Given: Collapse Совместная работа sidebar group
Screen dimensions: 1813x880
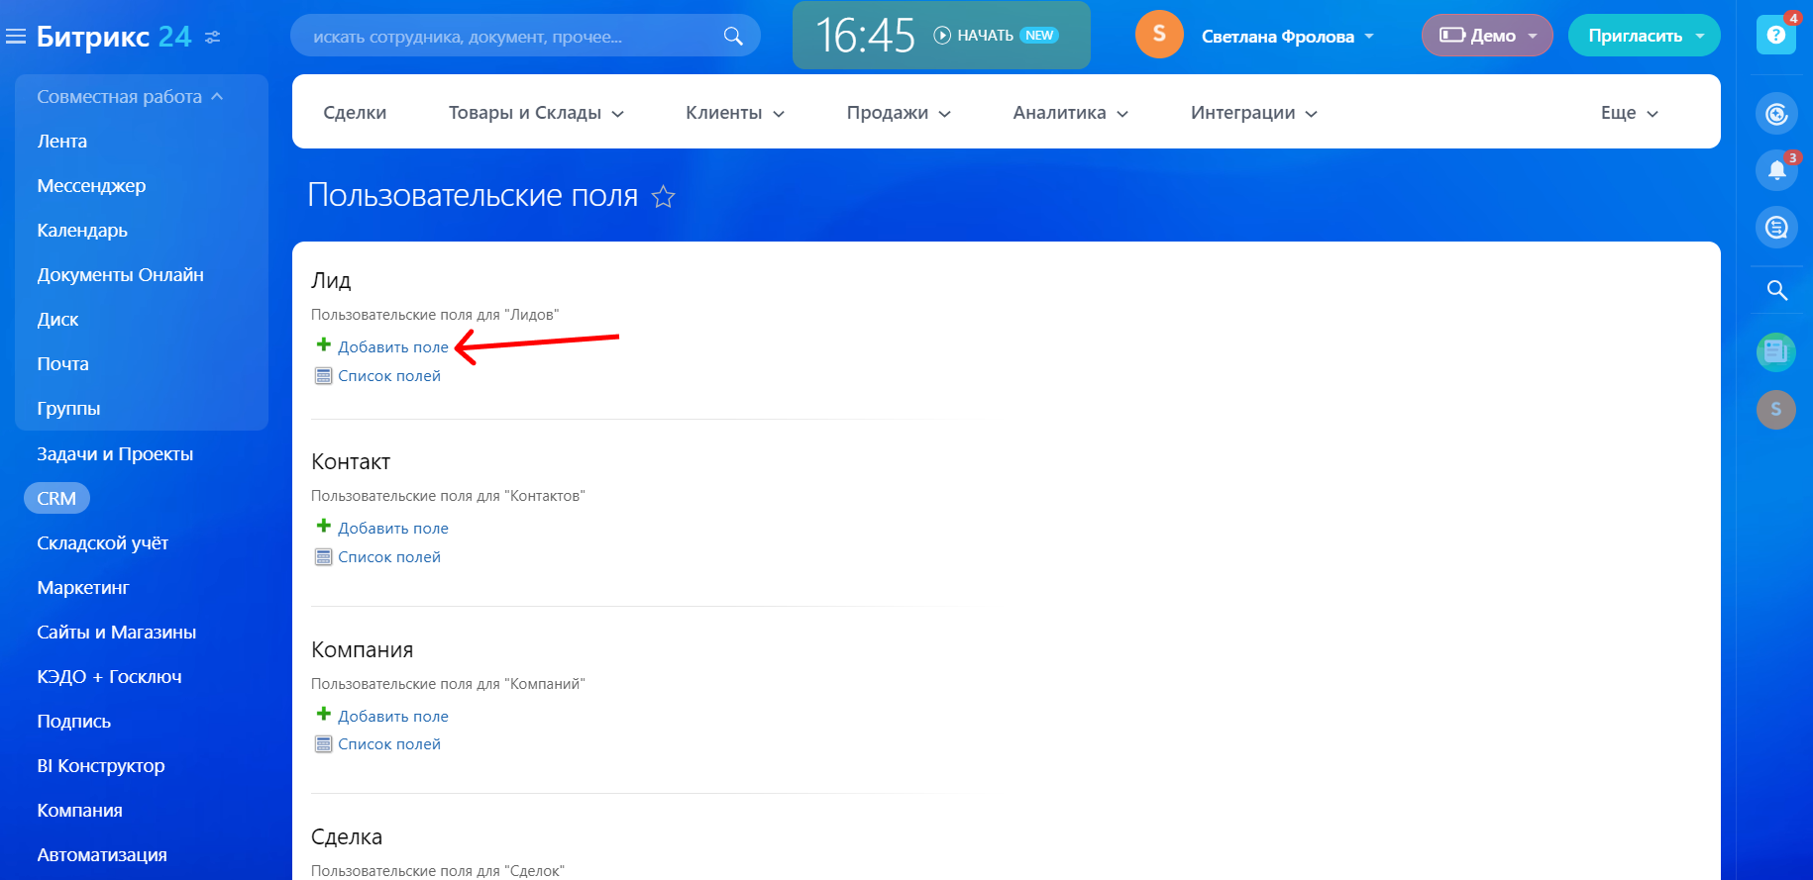Looking at the screenshot, I should 130,96.
